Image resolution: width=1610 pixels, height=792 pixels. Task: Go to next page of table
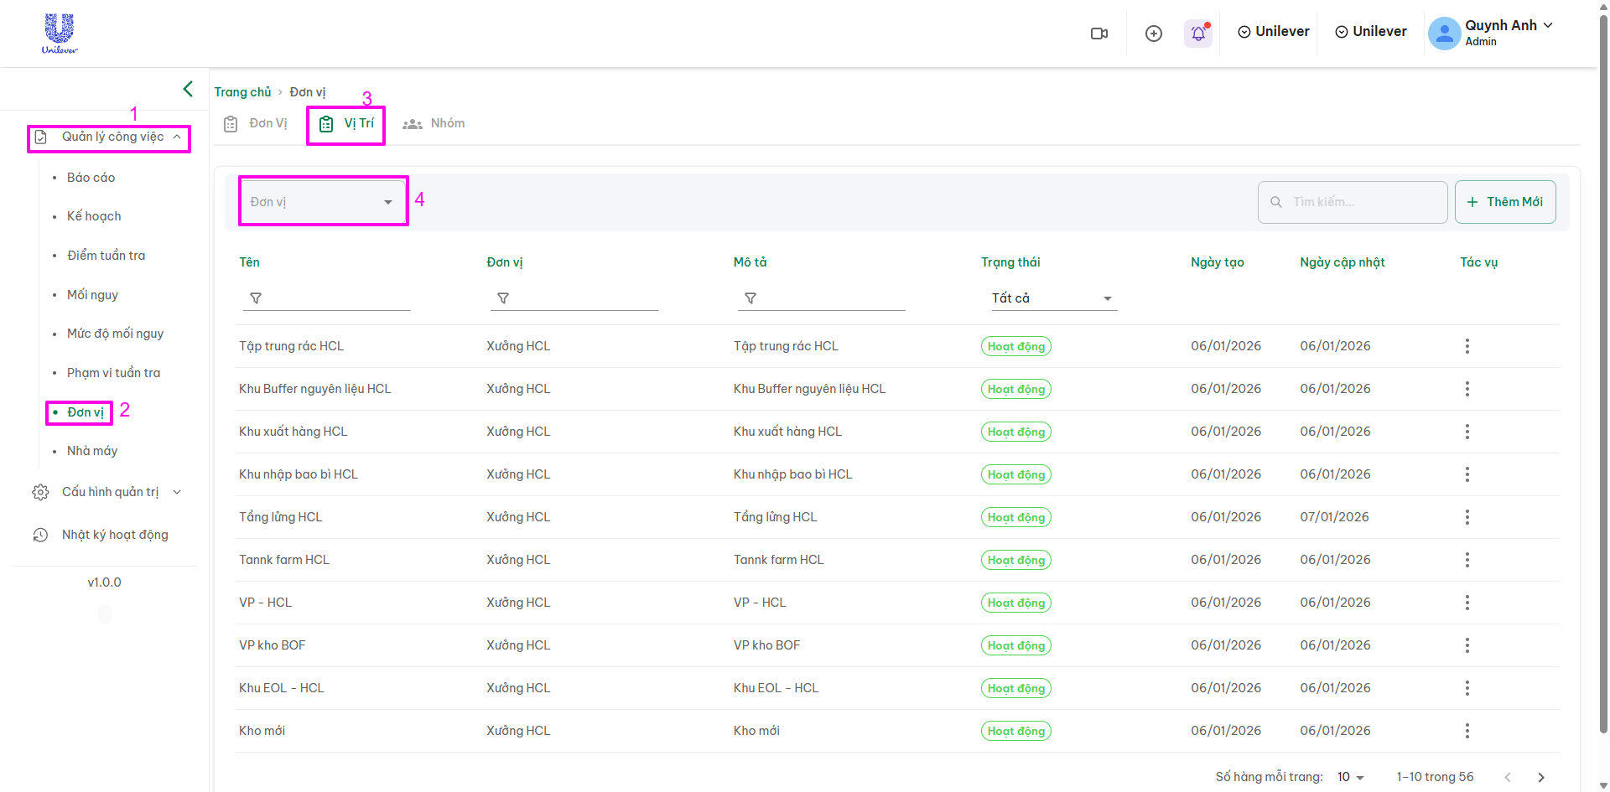click(x=1540, y=777)
